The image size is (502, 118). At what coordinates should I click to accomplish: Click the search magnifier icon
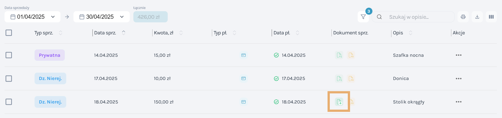tap(379, 17)
